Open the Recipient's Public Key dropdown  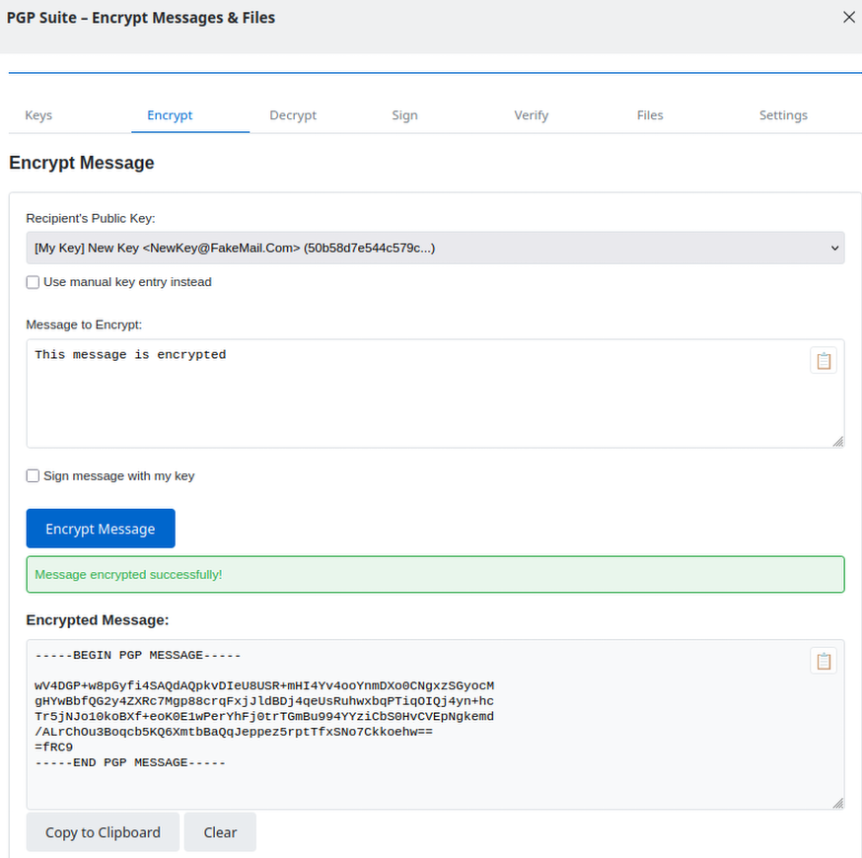435,248
